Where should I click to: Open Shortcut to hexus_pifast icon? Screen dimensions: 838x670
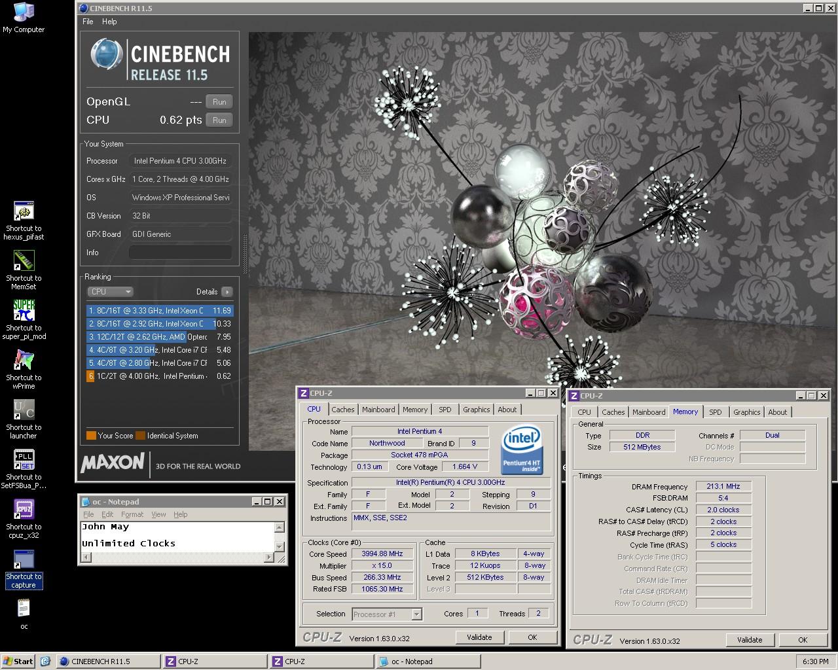24,220
